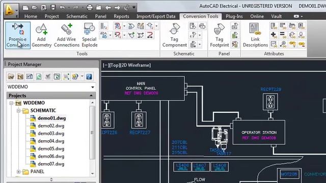
Task: Go to next project drawing arrow
Action: [117, 8]
